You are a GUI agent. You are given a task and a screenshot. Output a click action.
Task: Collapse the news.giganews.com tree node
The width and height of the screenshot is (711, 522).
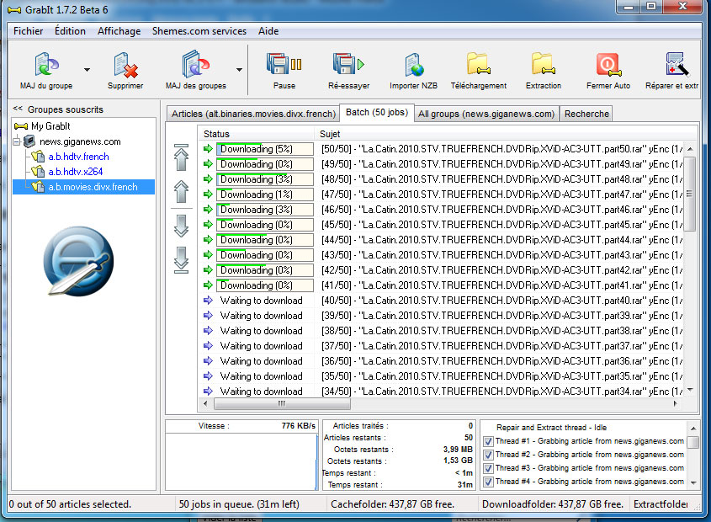[x=17, y=141]
